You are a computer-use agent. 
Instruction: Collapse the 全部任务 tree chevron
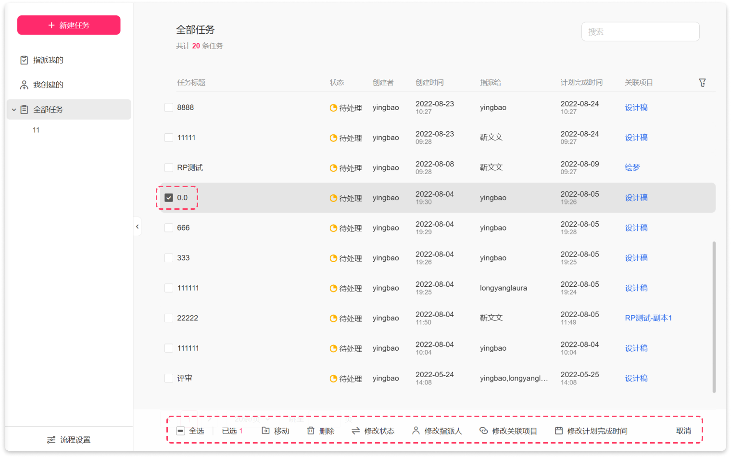14,110
